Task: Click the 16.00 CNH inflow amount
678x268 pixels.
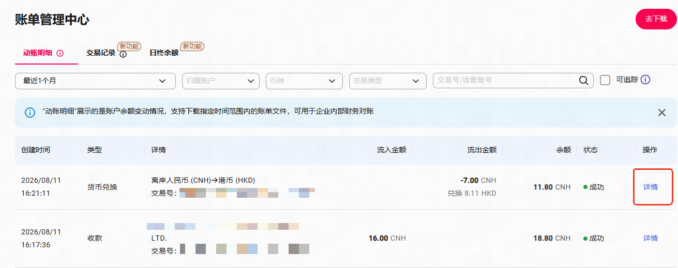Action: point(387,238)
